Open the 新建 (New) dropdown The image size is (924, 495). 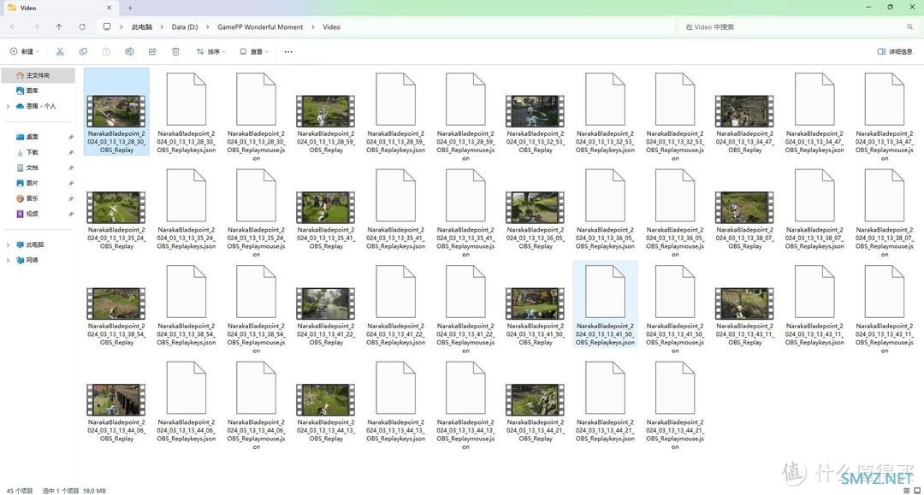24,52
